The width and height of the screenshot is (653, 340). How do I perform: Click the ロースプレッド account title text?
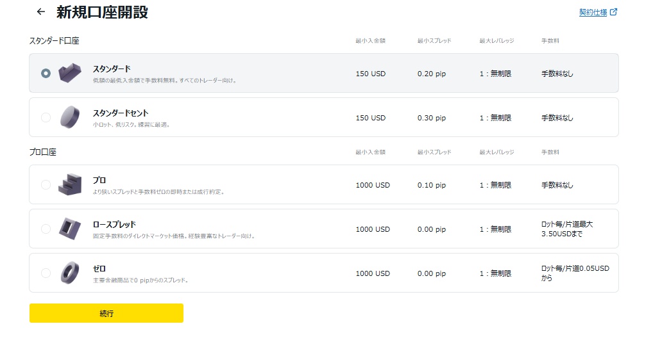pyautogui.click(x=114, y=225)
